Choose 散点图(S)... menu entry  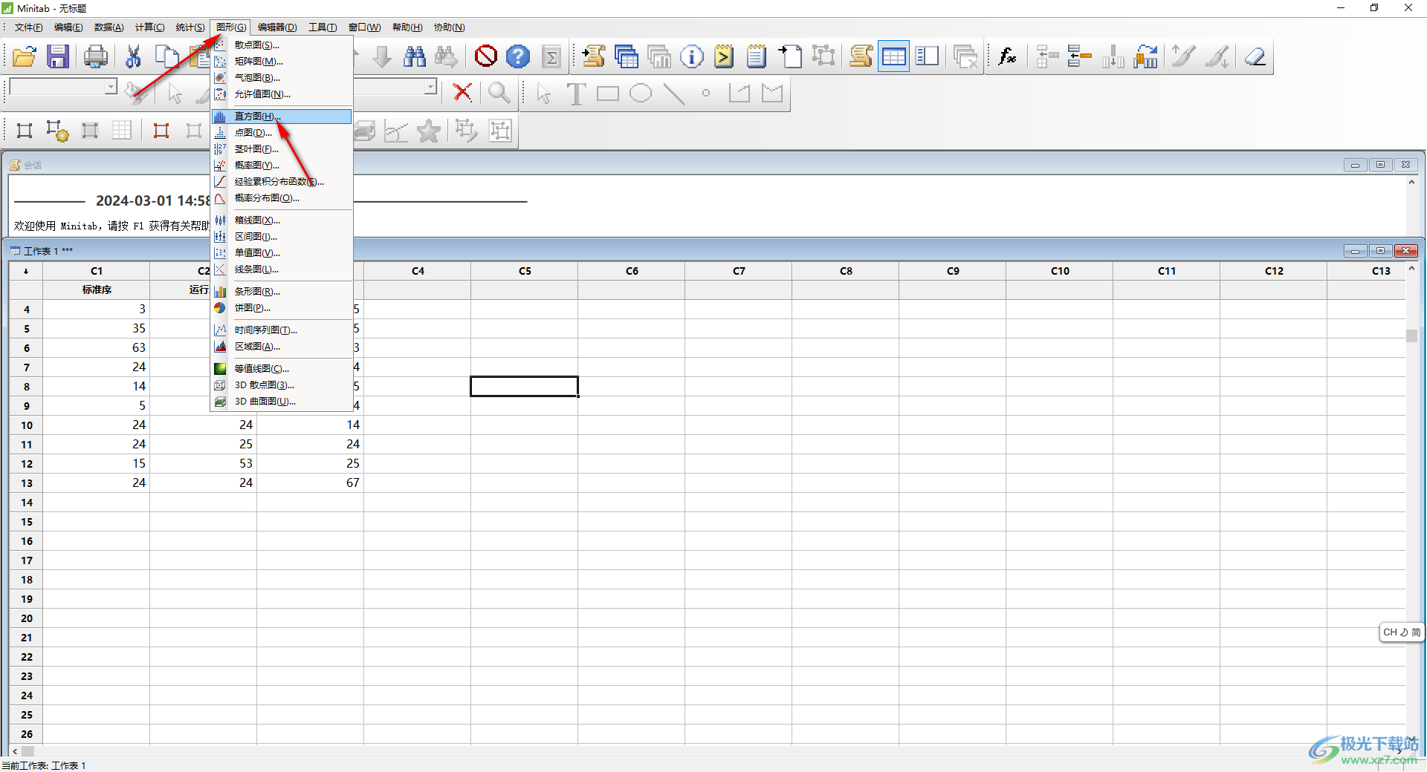282,45
